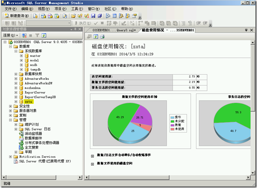Click the Increase Indent toolbar icon
The height and width of the screenshot is (188, 257).
tap(205, 23)
